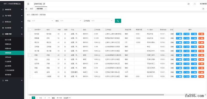Check the checkbox for 王明堂 row
Viewport: 207px width, 99px height.
click(x=30, y=47)
